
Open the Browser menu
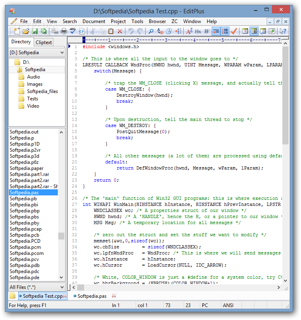[x=157, y=21]
